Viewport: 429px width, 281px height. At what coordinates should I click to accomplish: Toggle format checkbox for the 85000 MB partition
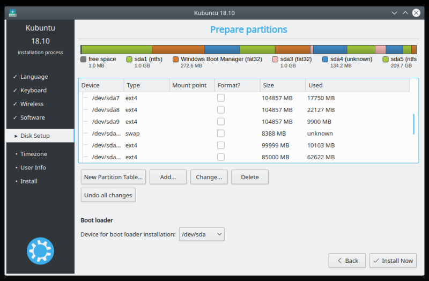pyautogui.click(x=221, y=157)
